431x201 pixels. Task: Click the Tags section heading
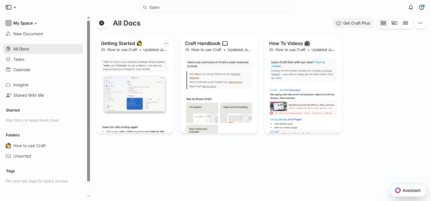(x=10, y=171)
